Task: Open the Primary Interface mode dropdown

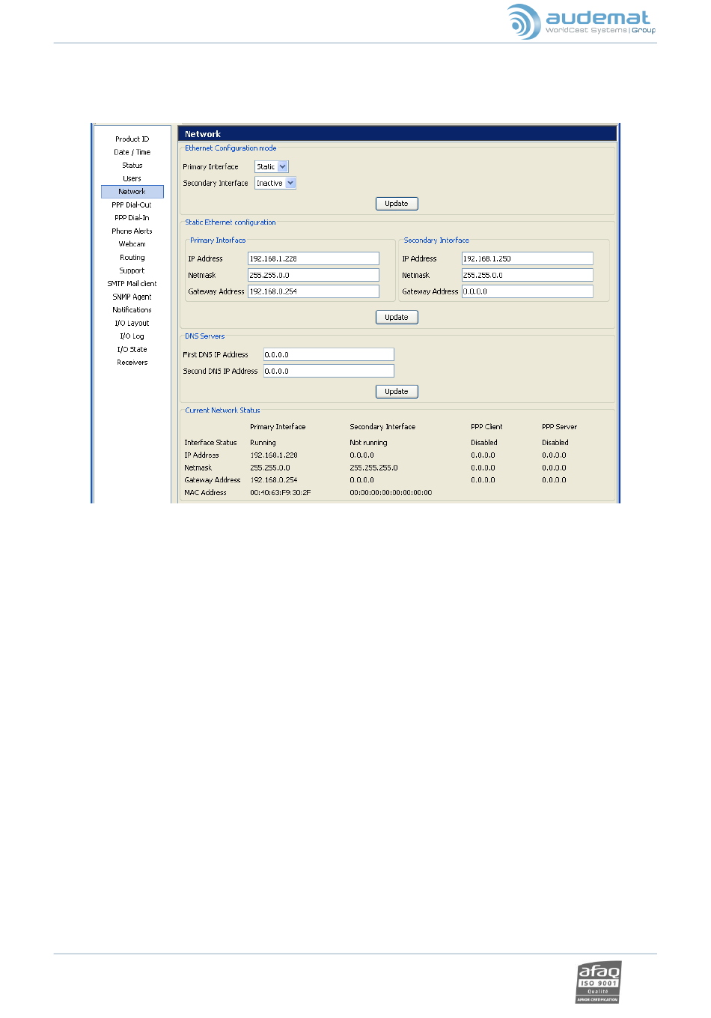Action: 272,167
